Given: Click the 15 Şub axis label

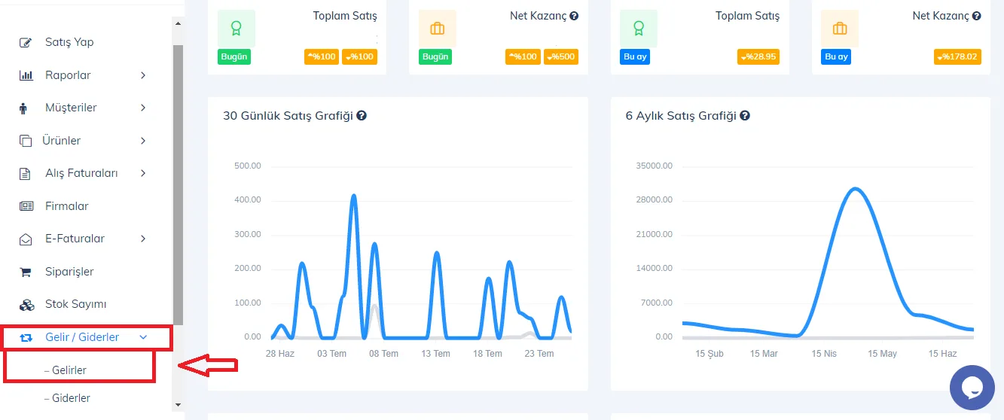Looking at the screenshot, I should pyautogui.click(x=710, y=354).
